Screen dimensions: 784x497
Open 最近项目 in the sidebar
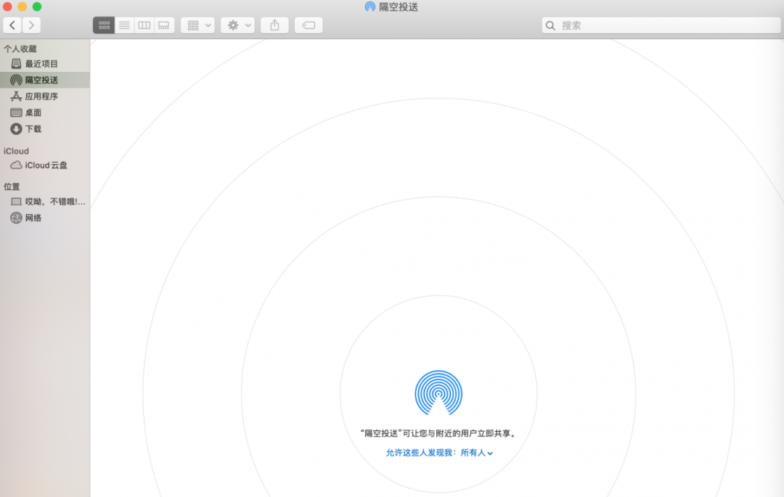coord(45,64)
